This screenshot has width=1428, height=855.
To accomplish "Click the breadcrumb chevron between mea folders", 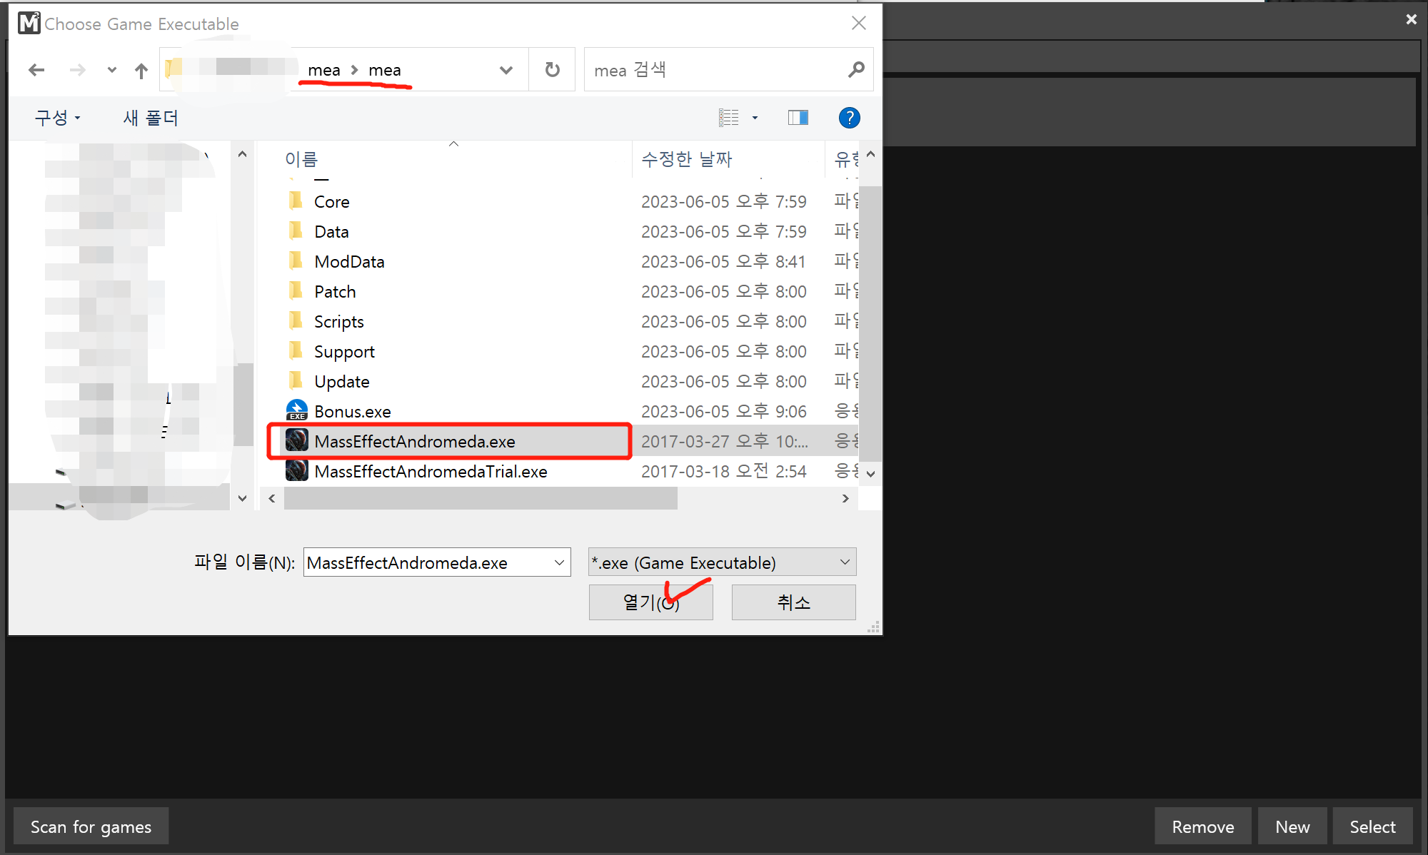I will [354, 70].
